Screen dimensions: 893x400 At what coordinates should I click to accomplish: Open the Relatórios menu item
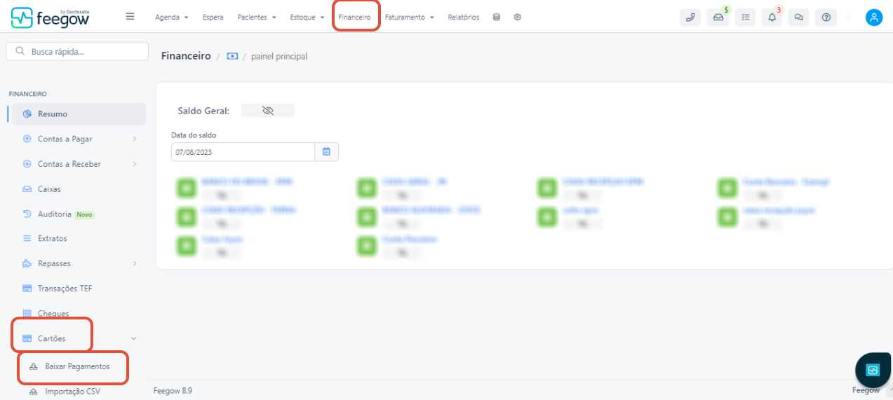point(464,18)
